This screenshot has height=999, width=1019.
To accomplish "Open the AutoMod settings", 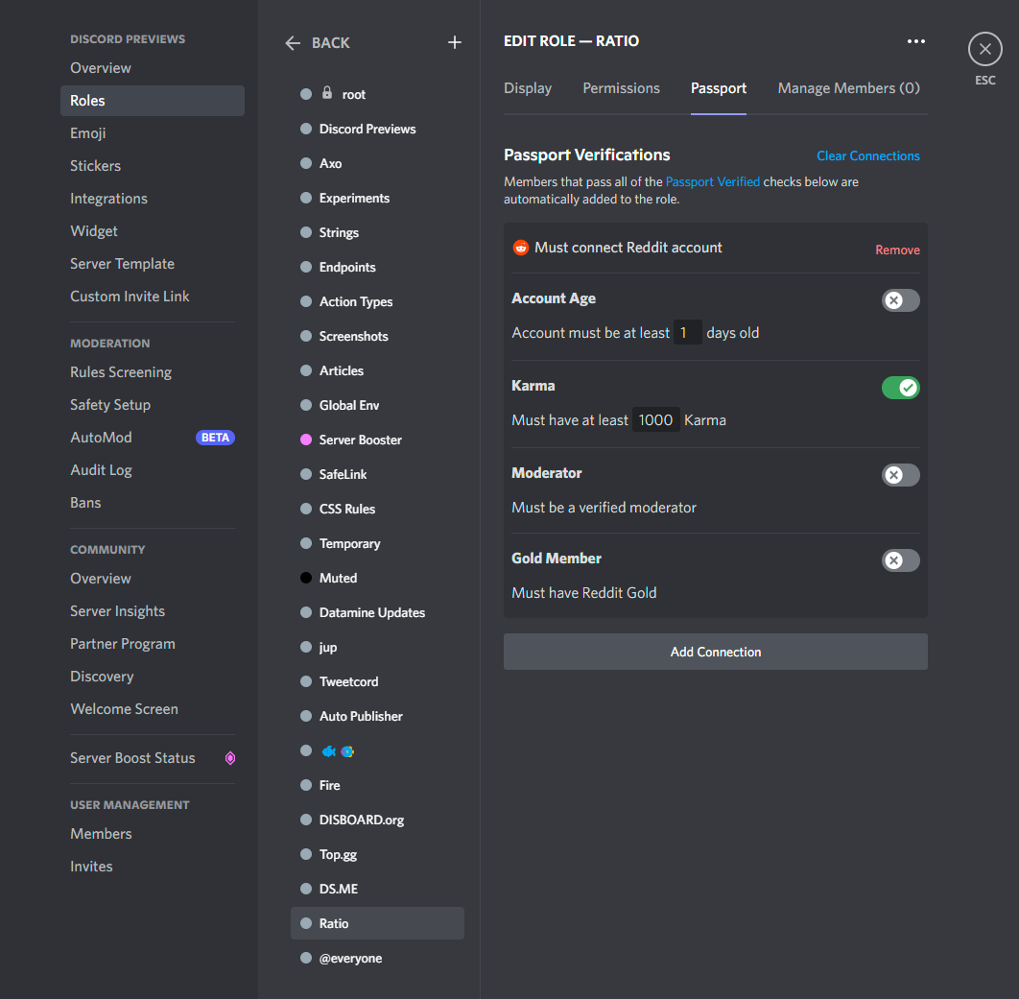I will 153,438.
